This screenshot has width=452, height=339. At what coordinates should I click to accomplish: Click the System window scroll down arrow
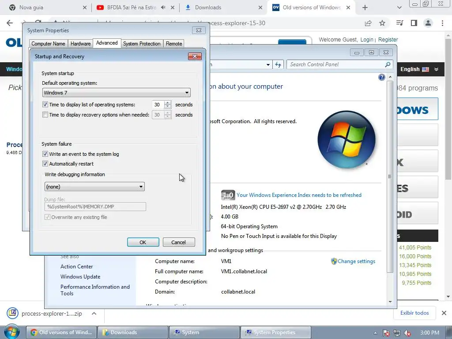pos(390,301)
